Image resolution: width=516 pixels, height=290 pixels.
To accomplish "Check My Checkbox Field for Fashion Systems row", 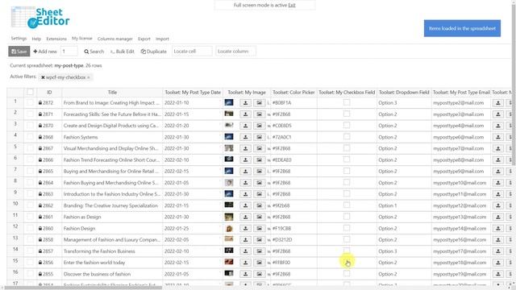I will 347,136.
